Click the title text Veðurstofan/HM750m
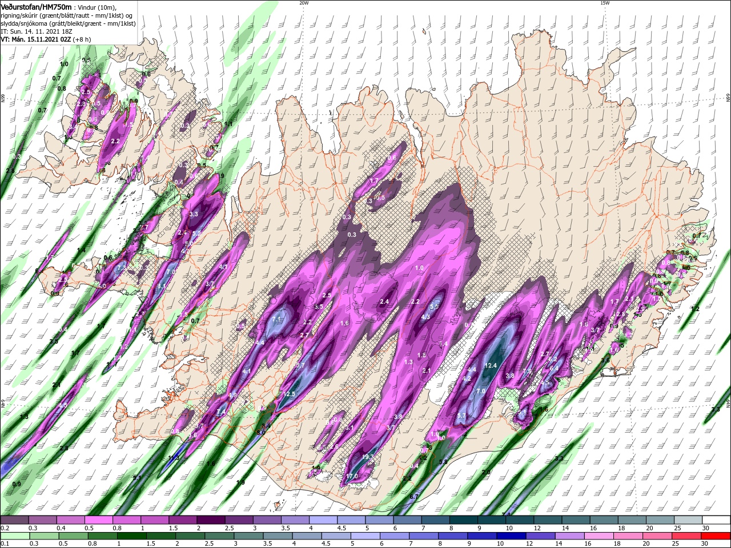The image size is (731, 548). coord(36,6)
